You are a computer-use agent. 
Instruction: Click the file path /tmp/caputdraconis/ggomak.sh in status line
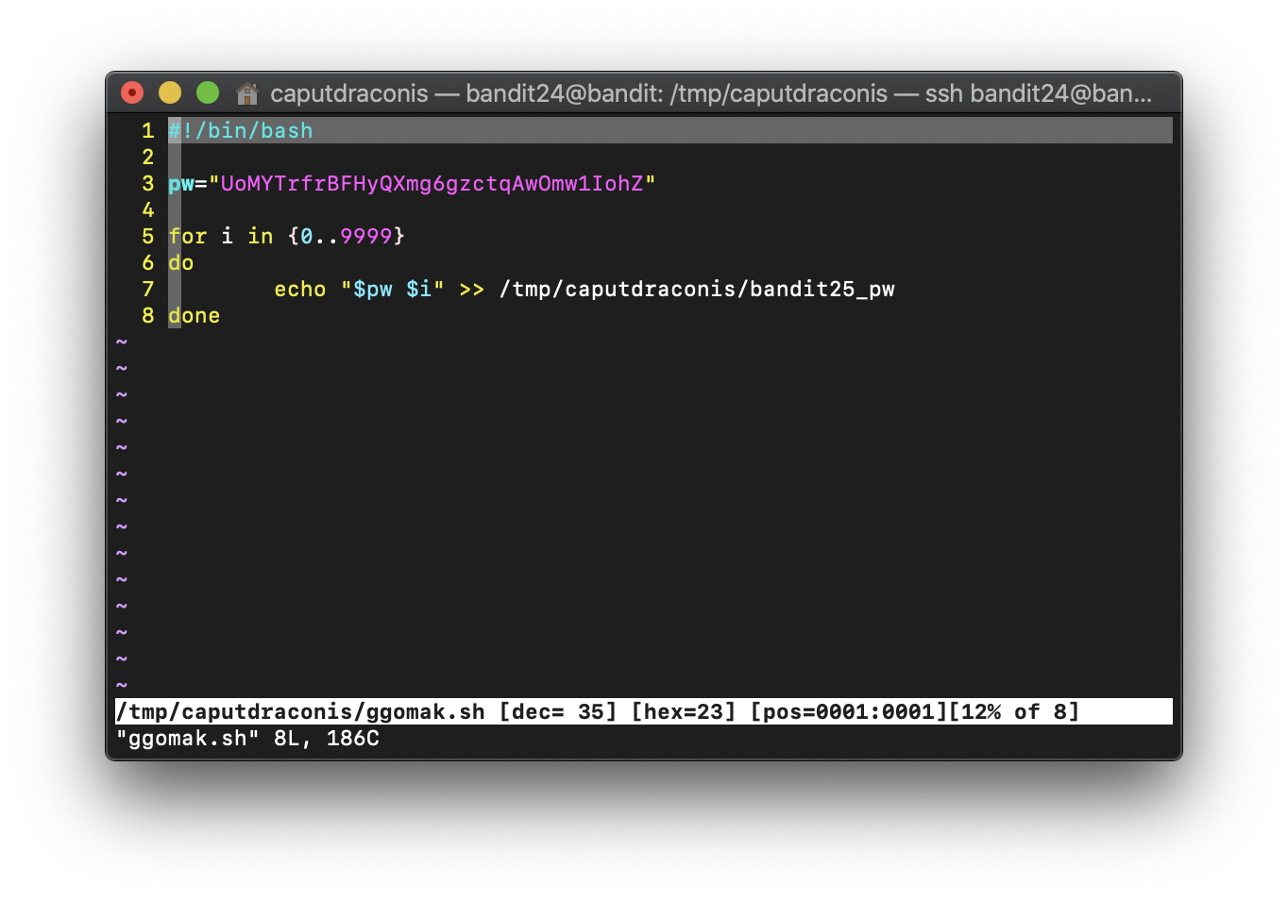[300, 711]
